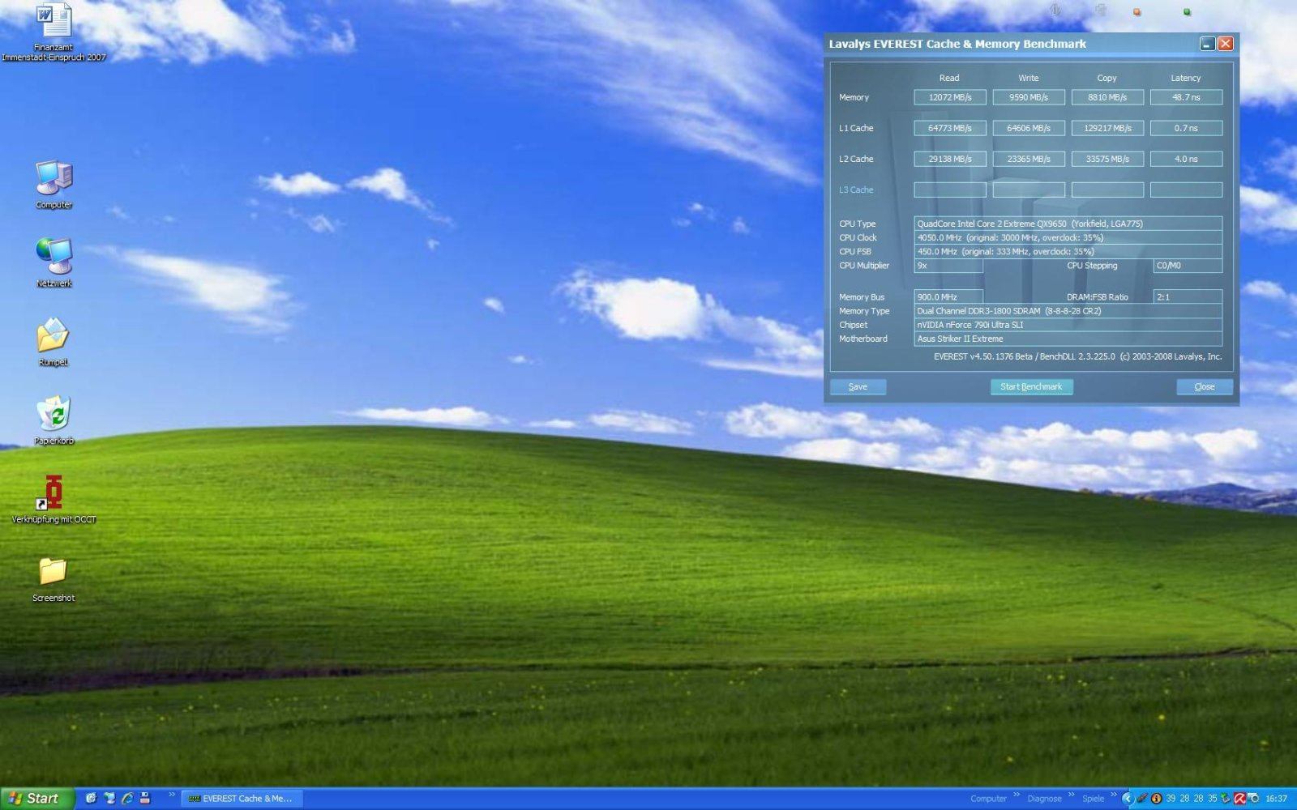Select the Computer desktop icon
This screenshot has height=810, width=1297.
point(54,185)
